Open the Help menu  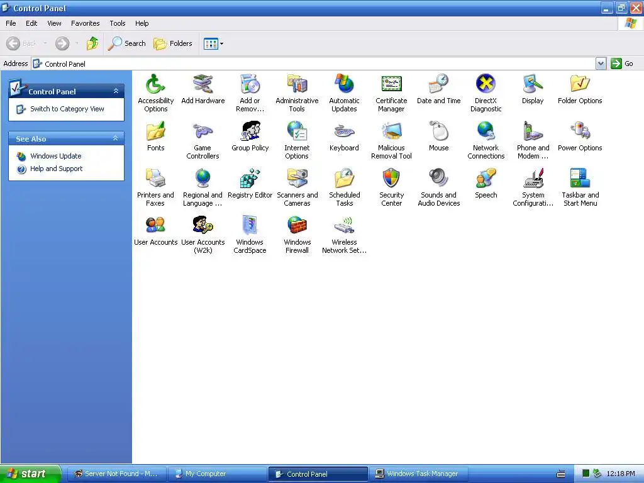pyautogui.click(x=142, y=23)
